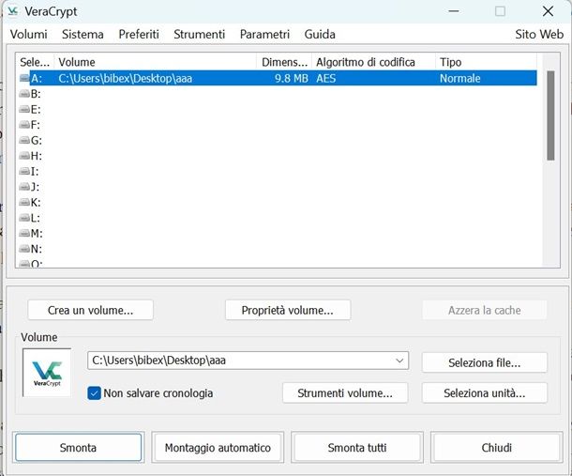Click the Smonta button
This screenshot has height=476, width=572.
point(78,448)
